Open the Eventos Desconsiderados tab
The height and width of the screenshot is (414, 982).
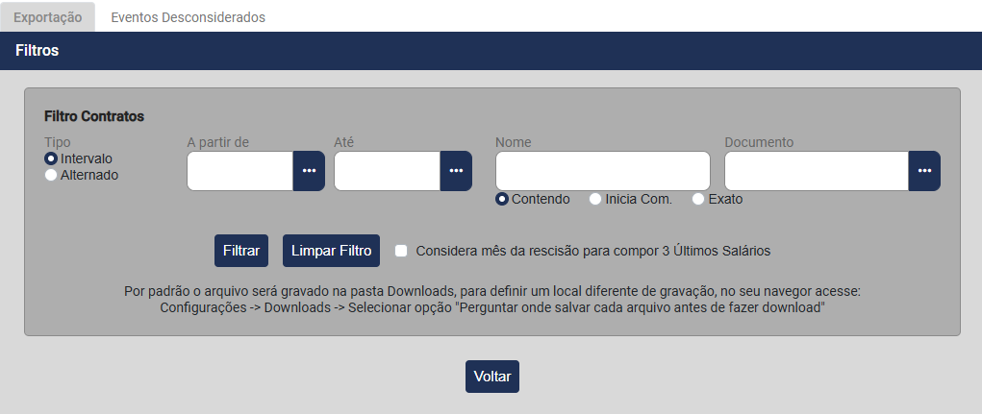pos(188,17)
